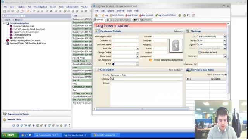
Task: Open the Chrome quick launch icon
Action: point(22,135)
